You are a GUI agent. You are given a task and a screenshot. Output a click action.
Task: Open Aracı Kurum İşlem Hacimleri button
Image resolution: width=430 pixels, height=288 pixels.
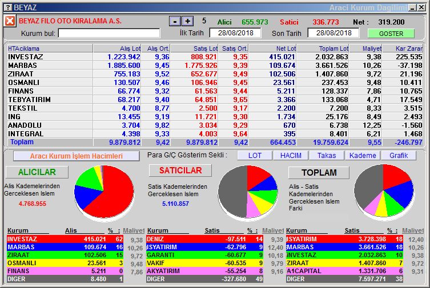coord(77,156)
